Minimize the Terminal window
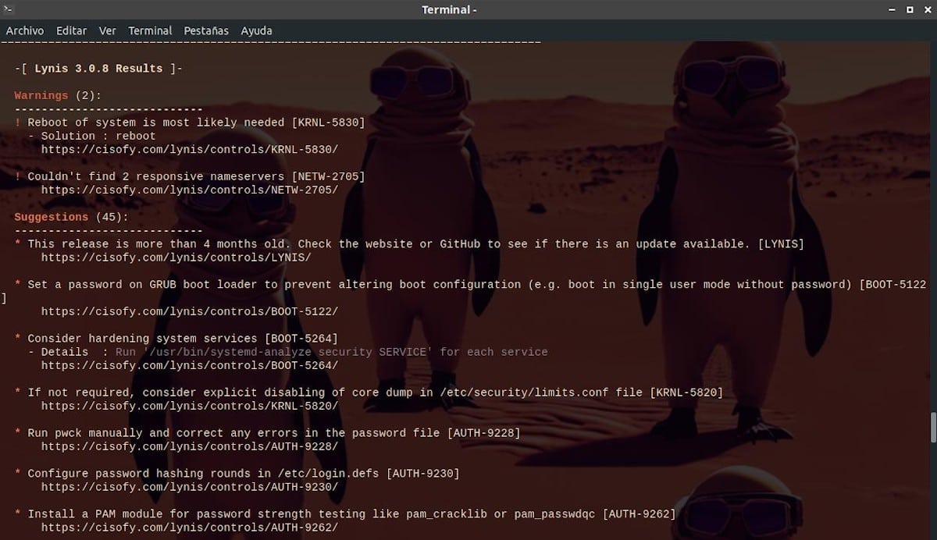 [892, 9]
